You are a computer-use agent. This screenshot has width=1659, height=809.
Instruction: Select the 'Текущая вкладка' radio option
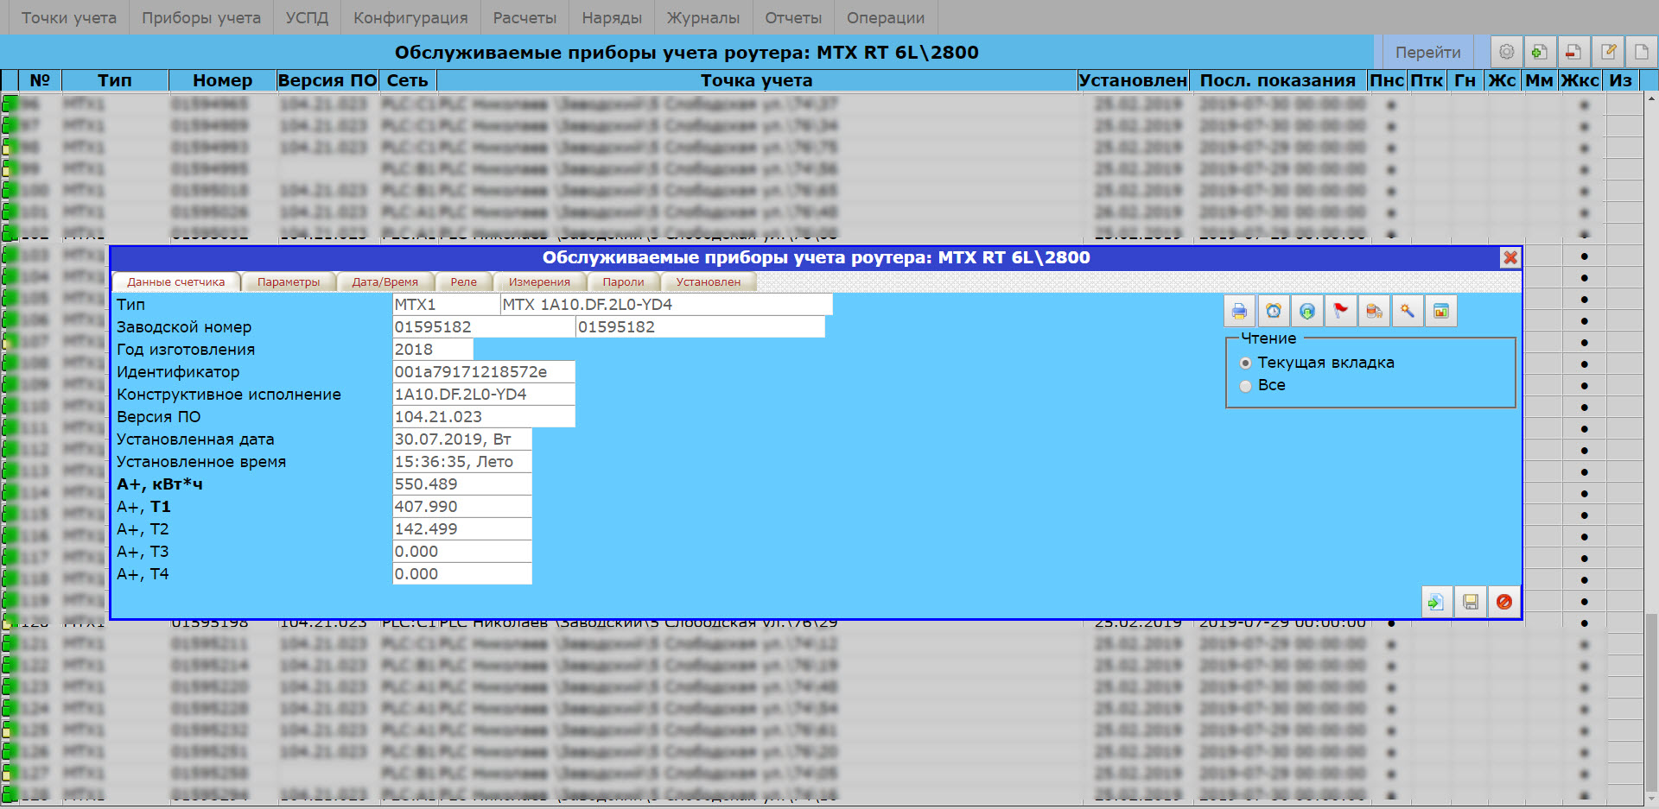(x=1245, y=363)
